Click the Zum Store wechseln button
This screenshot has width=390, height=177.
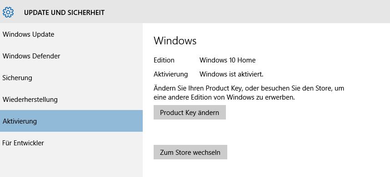(x=190, y=152)
